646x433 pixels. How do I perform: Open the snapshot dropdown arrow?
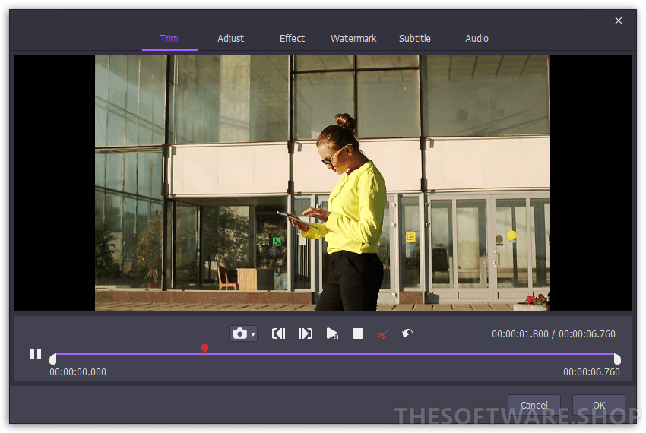coord(253,334)
